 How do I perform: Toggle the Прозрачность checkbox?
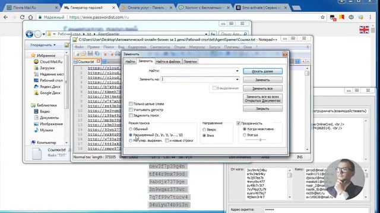pos(238,124)
